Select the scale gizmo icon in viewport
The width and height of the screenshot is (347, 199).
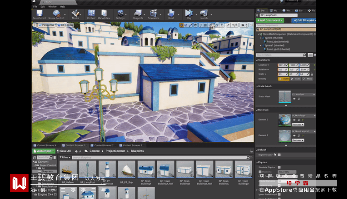coord(190,25)
